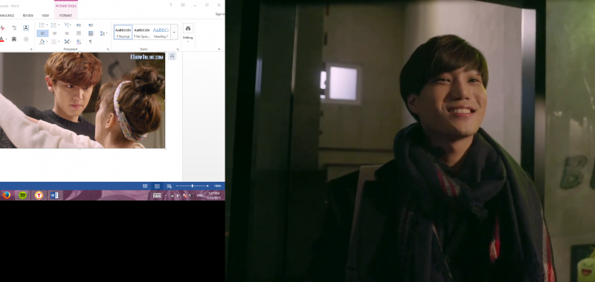Switch to Read Mode view
The width and height of the screenshot is (595, 282).
click(145, 186)
